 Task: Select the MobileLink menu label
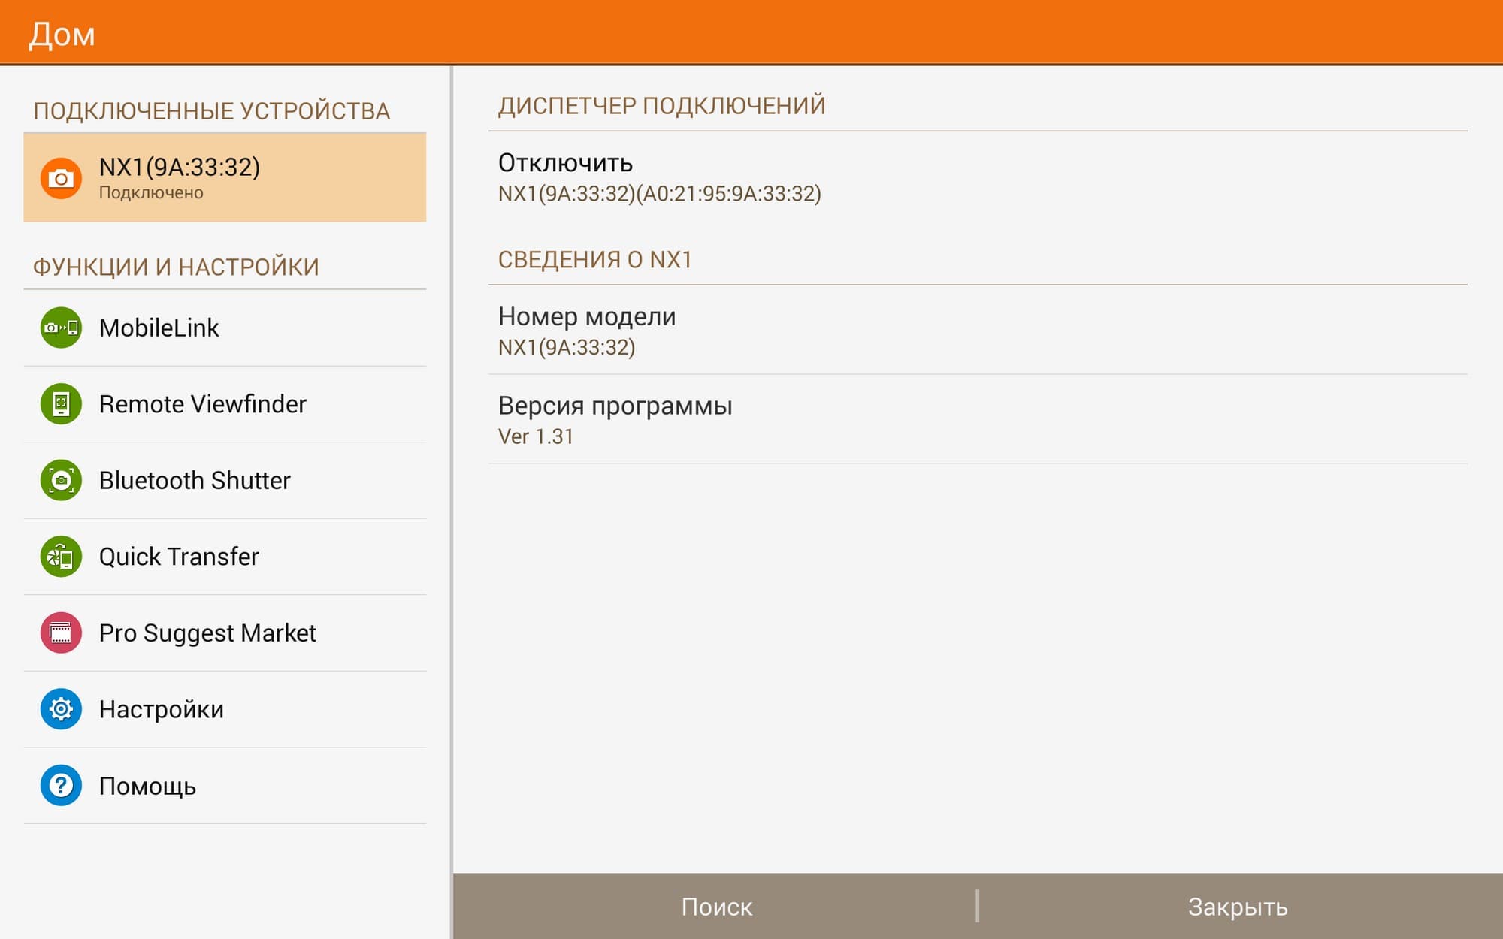pyautogui.click(x=159, y=328)
